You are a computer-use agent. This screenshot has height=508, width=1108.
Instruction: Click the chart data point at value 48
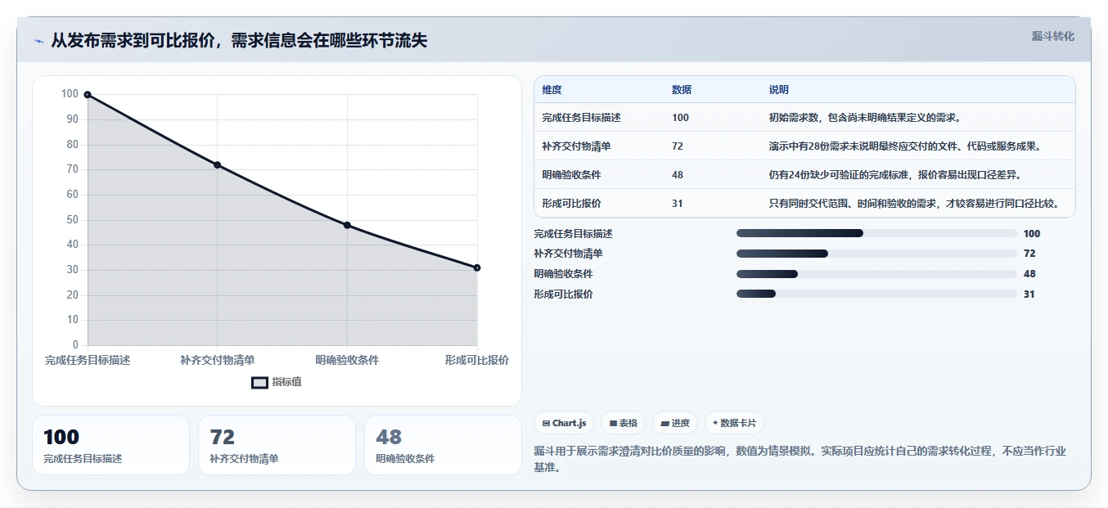[x=347, y=225]
